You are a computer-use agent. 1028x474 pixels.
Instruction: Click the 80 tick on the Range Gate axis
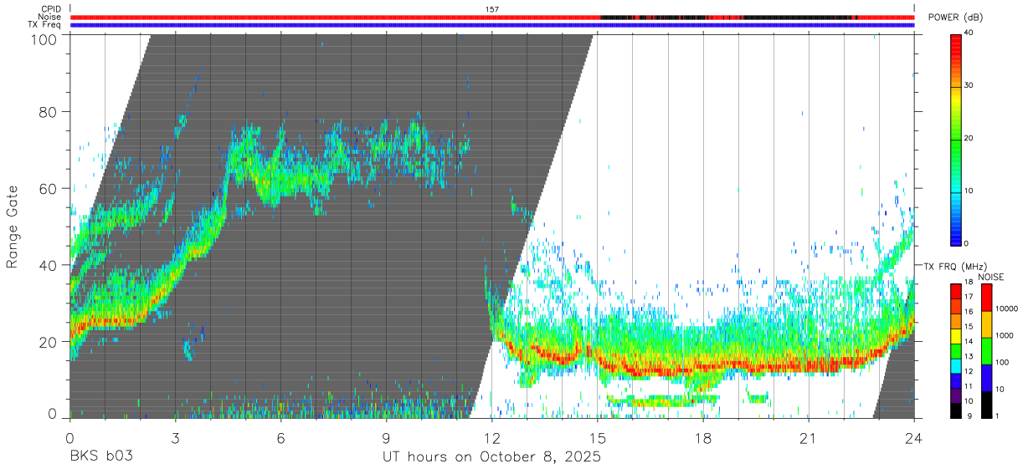pyautogui.click(x=49, y=113)
